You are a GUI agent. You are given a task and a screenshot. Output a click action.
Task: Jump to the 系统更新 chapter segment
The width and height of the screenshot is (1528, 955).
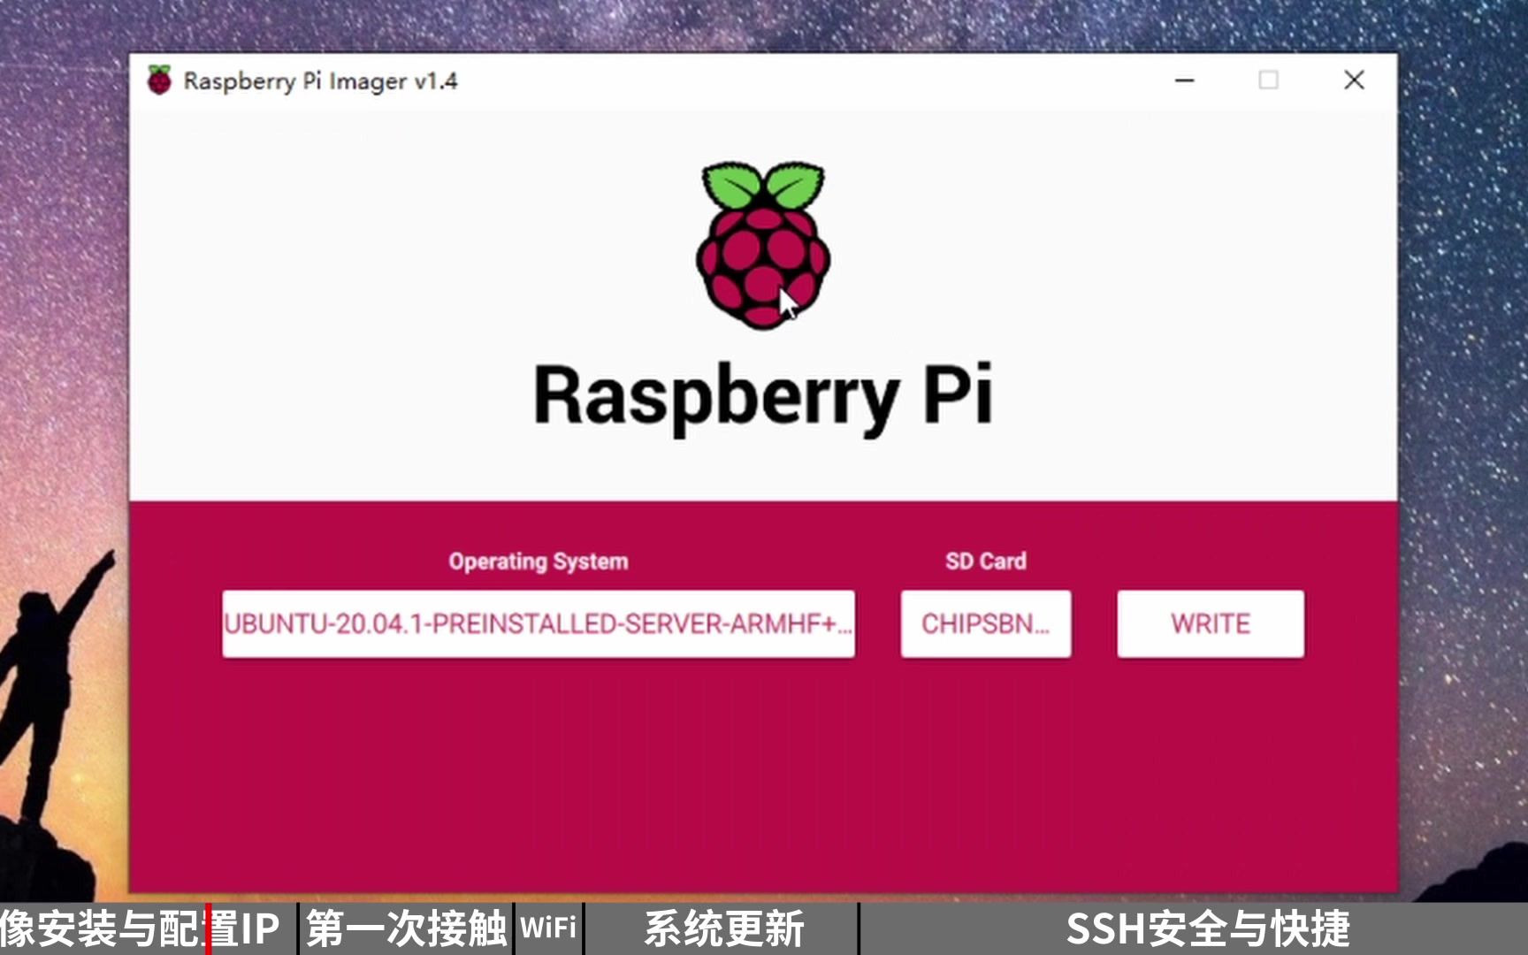(722, 928)
